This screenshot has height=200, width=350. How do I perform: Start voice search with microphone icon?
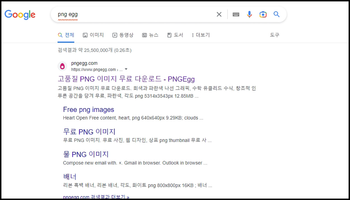tap(249, 14)
